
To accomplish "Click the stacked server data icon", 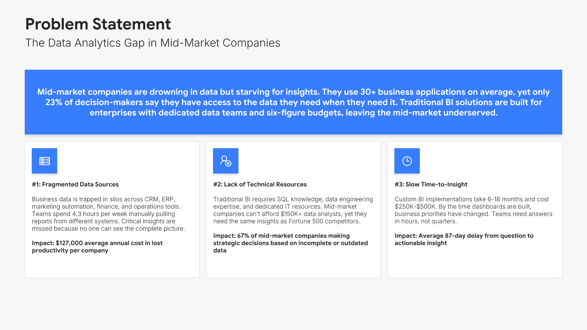I will (44, 161).
